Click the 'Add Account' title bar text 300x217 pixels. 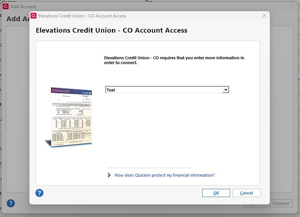click(23, 6)
